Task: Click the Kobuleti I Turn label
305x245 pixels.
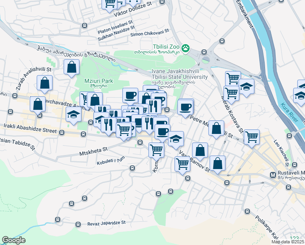Action: 111,160
